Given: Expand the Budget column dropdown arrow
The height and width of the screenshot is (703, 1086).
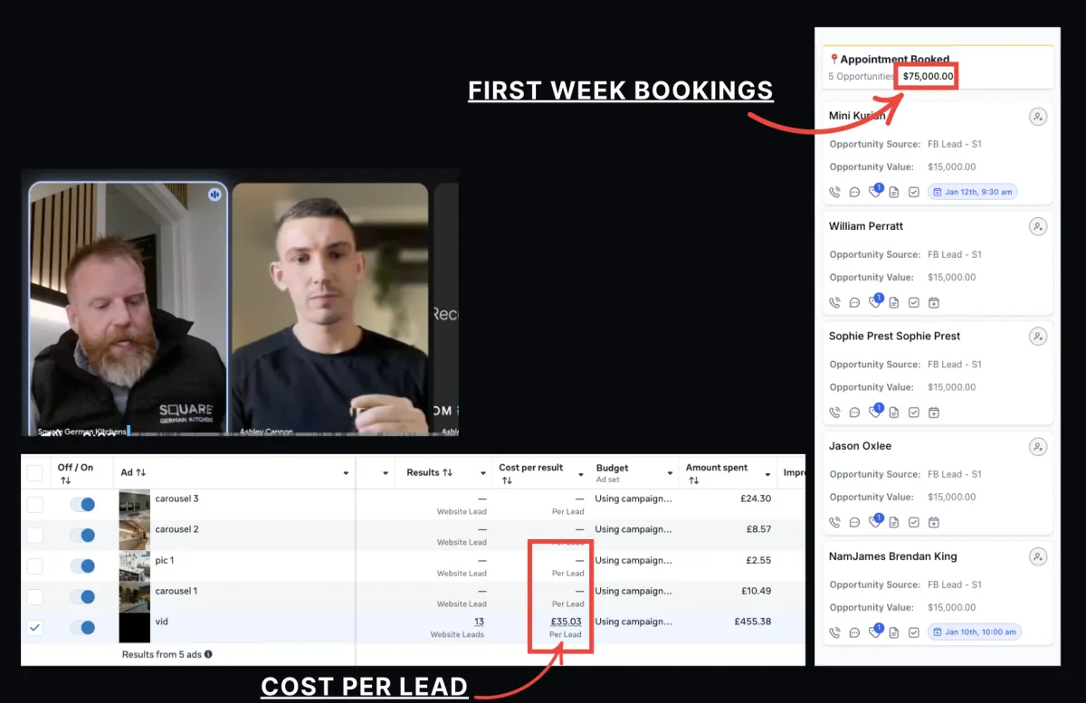Looking at the screenshot, I should pyautogui.click(x=671, y=473).
